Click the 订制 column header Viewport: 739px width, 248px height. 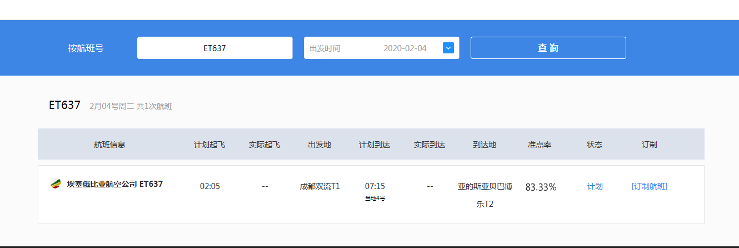650,145
